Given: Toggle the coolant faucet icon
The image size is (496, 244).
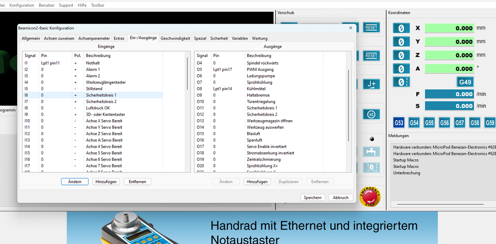Looking at the screenshot, I should (371, 152).
